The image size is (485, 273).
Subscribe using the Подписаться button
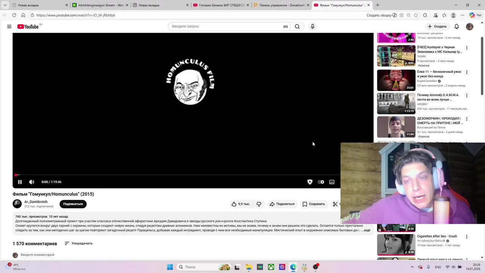(73, 204)
